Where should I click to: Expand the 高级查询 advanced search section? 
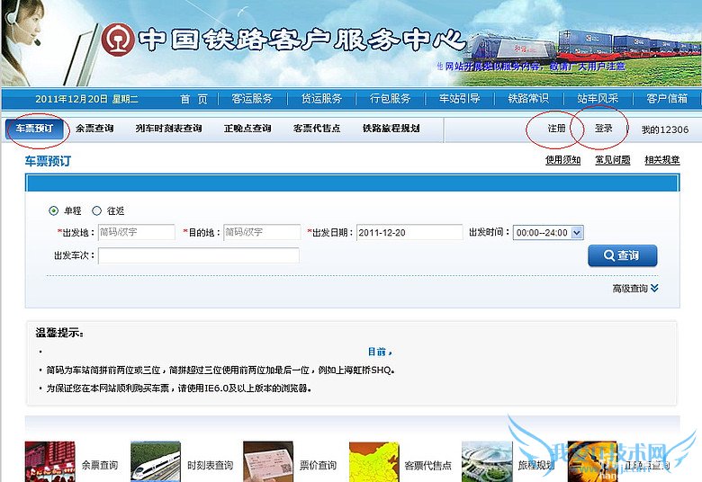coord(635,289)
